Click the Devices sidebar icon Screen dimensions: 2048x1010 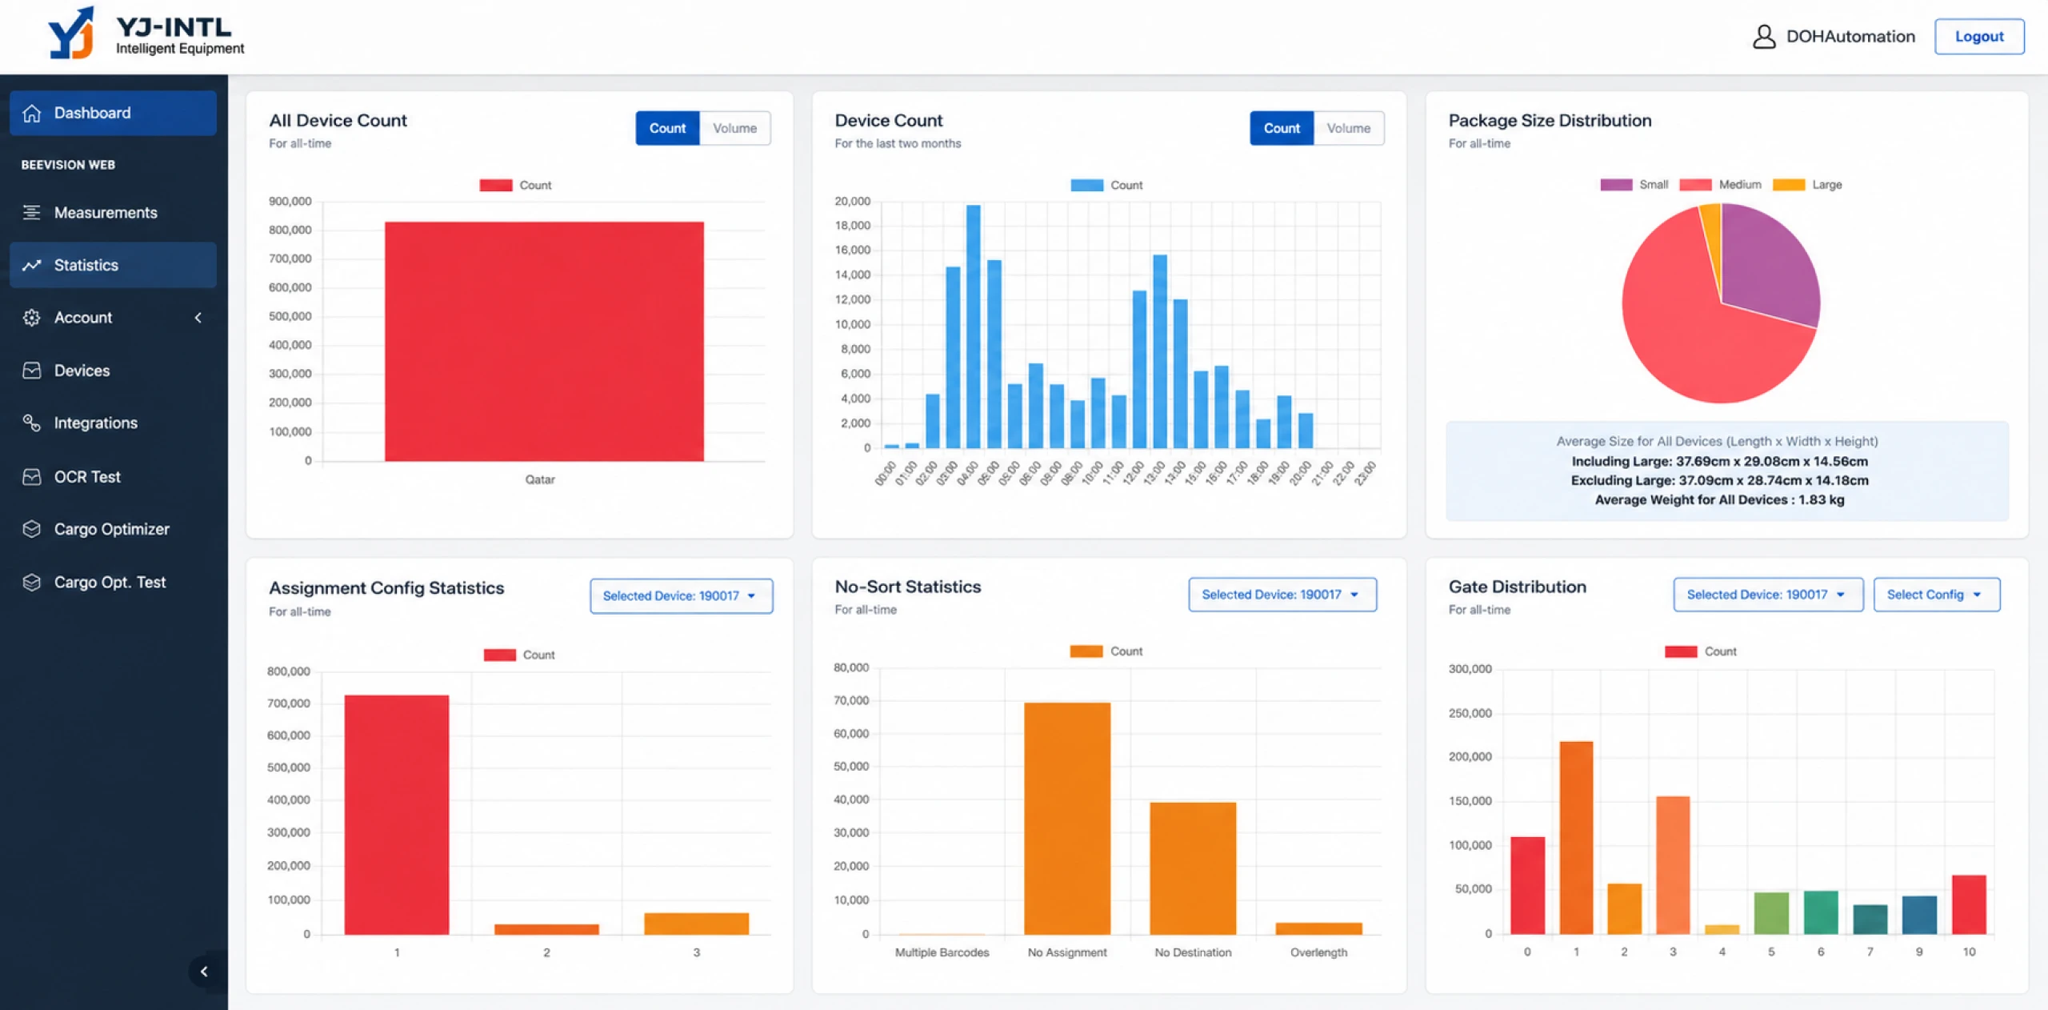[x=32, y=371]
